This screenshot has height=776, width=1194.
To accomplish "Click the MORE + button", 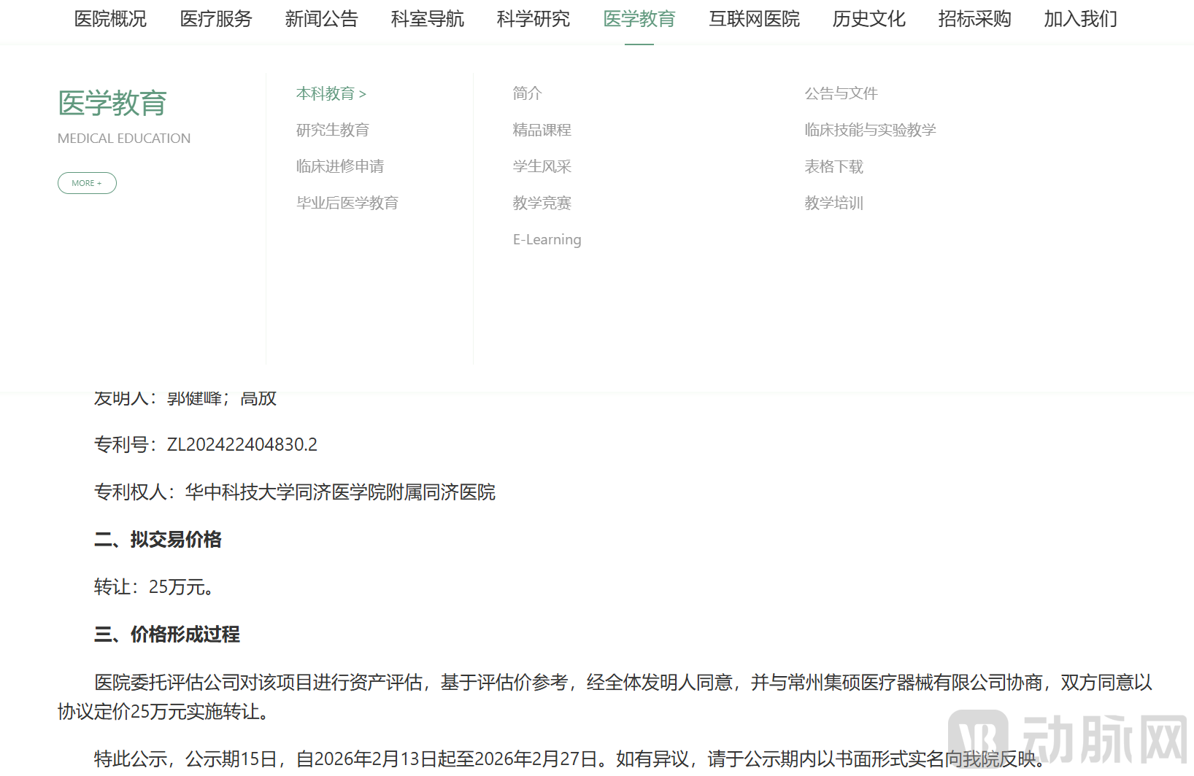I will coord(87,183).
